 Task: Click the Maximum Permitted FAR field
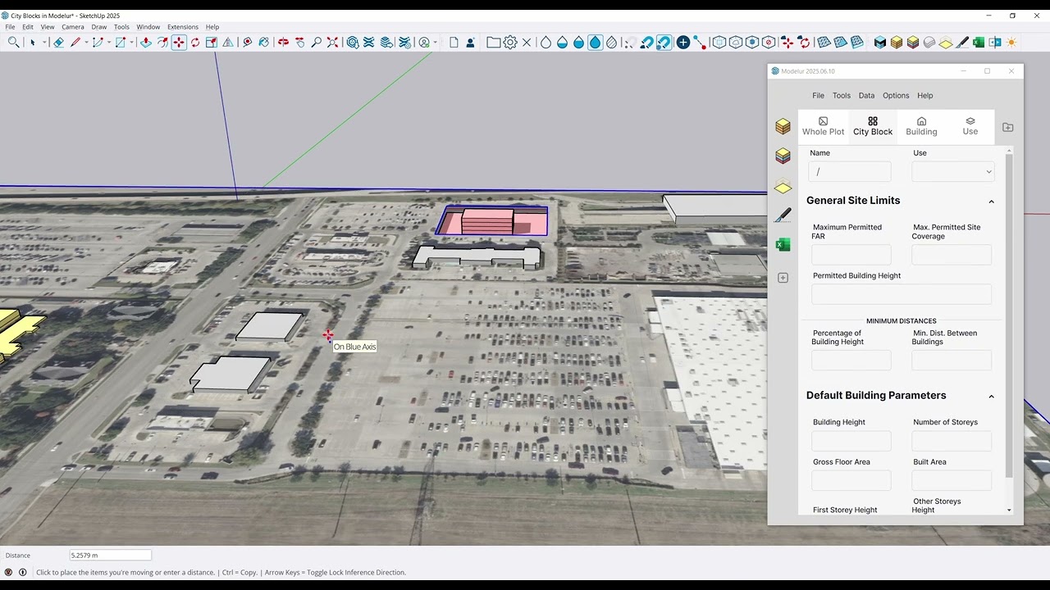tap(851, 255)
